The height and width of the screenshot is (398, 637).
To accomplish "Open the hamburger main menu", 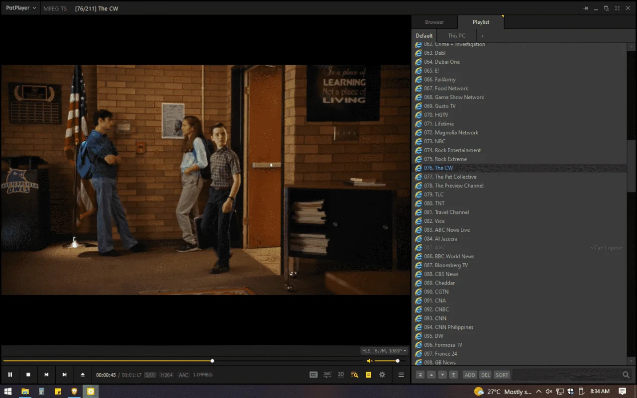I will tap(401, 375).
